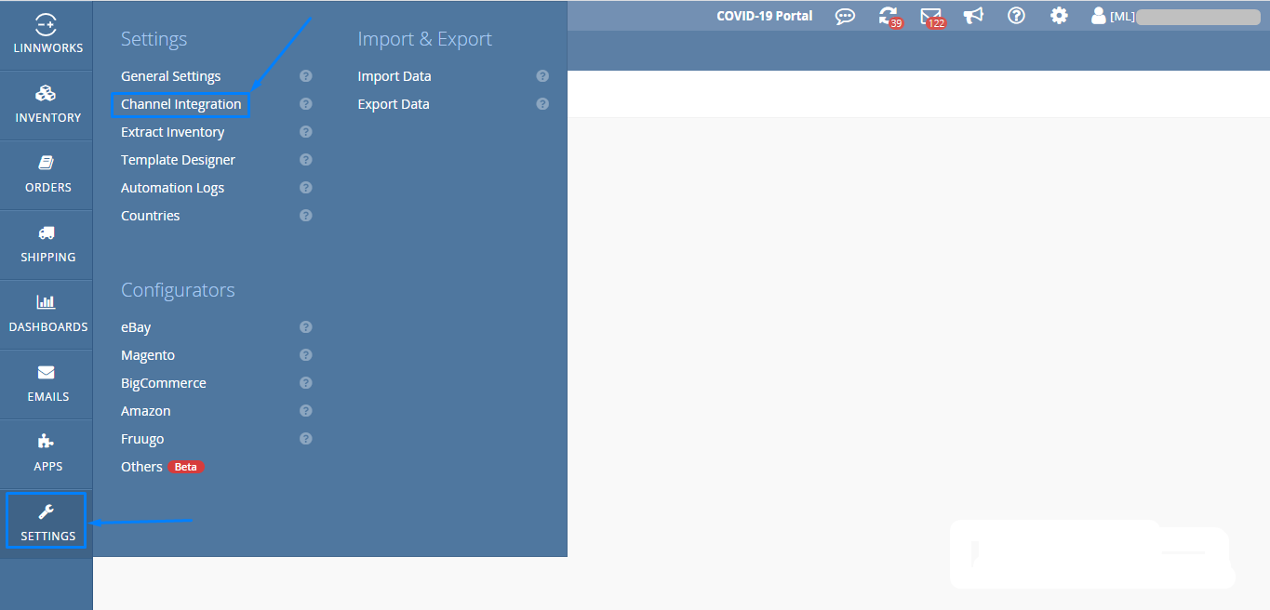
Task: Open Automation Logs
Action: coord(172,188)
